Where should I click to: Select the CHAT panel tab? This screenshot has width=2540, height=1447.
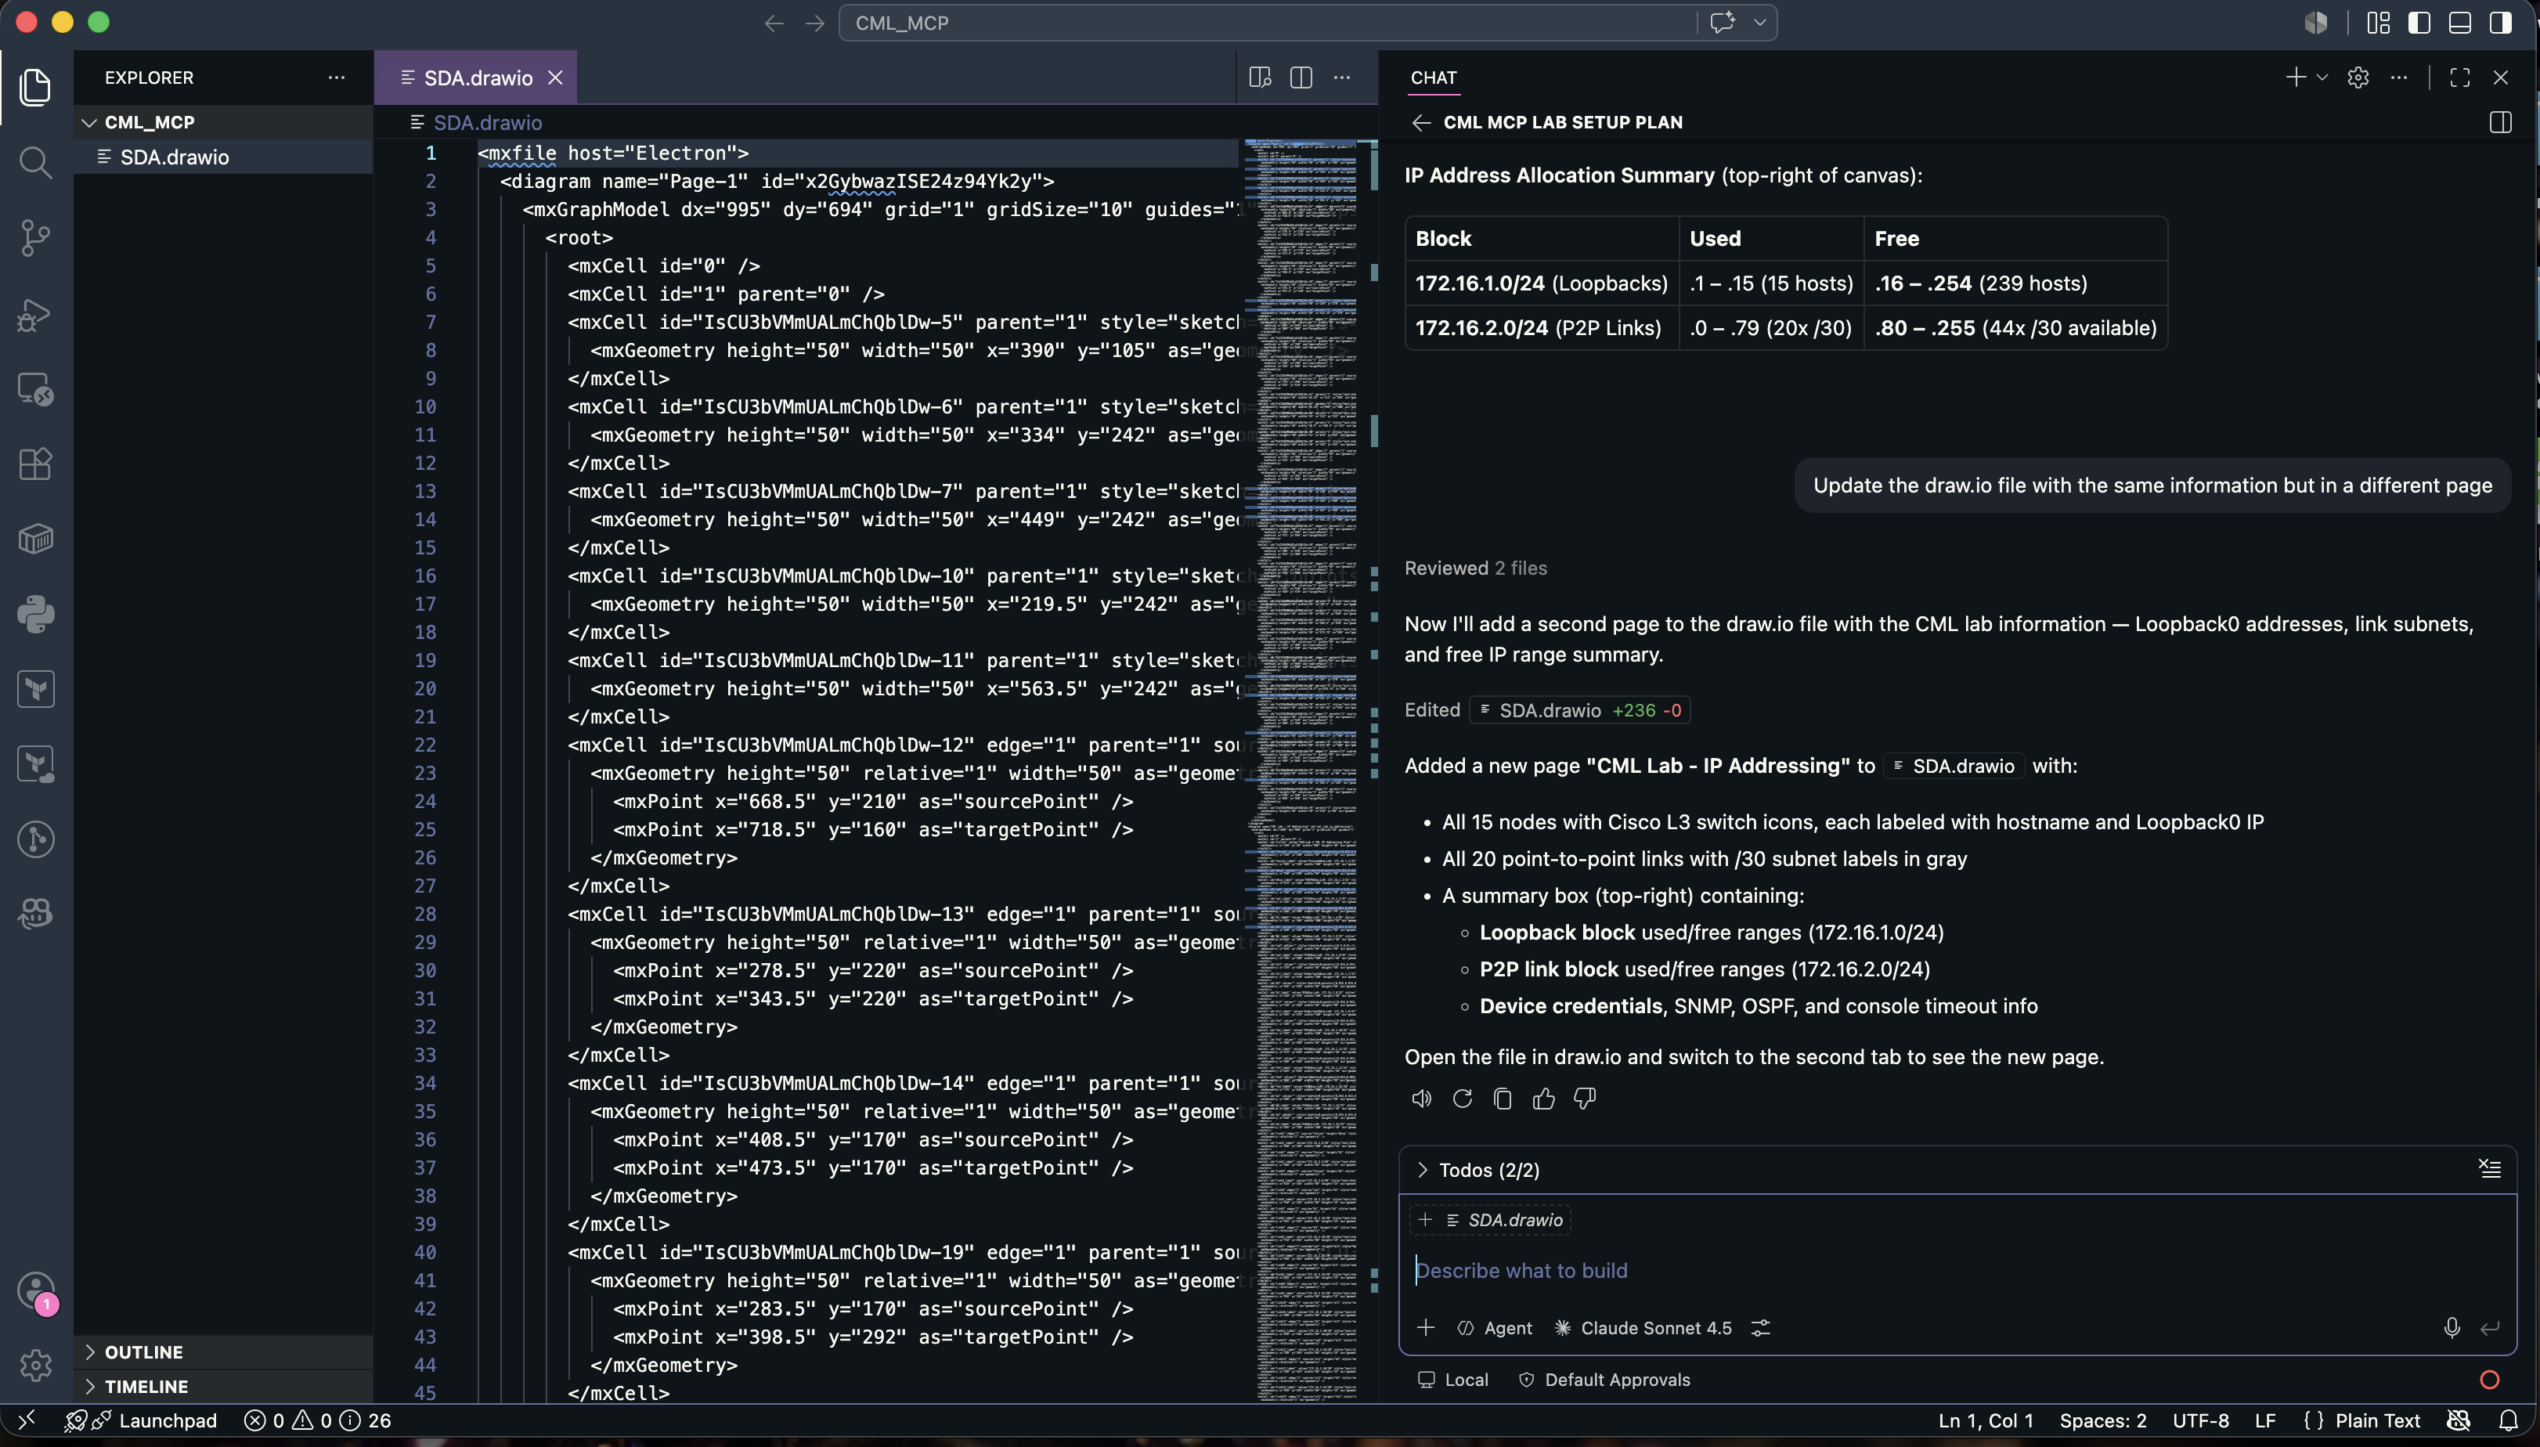pos(1433,78)
